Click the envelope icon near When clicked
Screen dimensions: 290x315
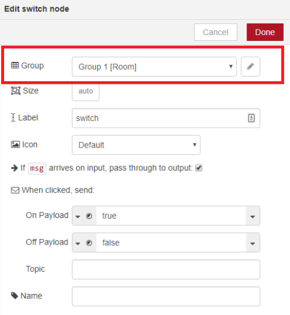[15, 190]
